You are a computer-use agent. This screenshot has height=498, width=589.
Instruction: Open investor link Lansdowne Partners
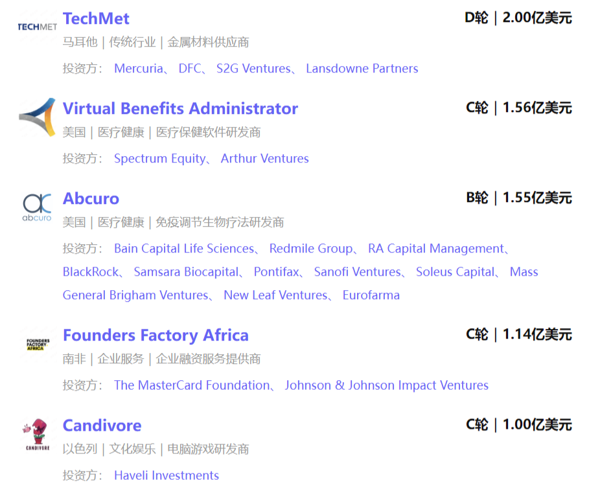point(362,68)
